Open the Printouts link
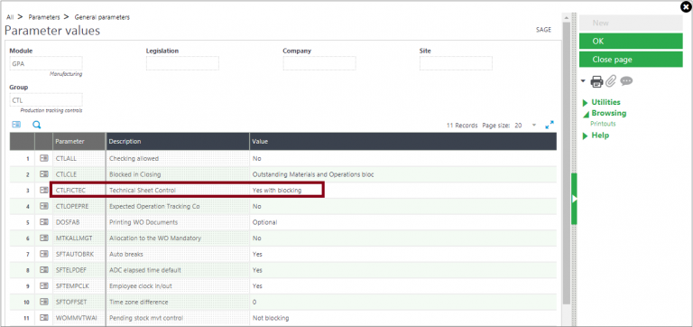 [603, 124]
